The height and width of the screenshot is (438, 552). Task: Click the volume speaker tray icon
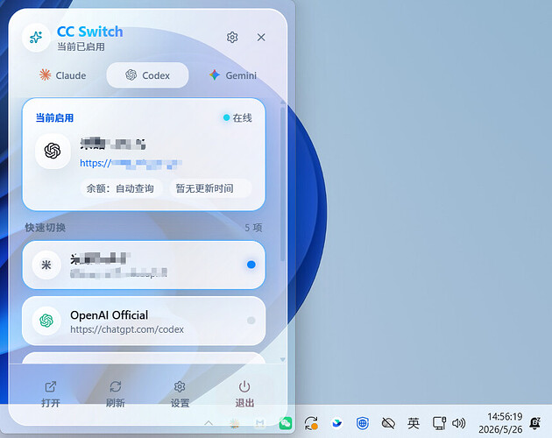pyautogui.click(x=459, y=423)
